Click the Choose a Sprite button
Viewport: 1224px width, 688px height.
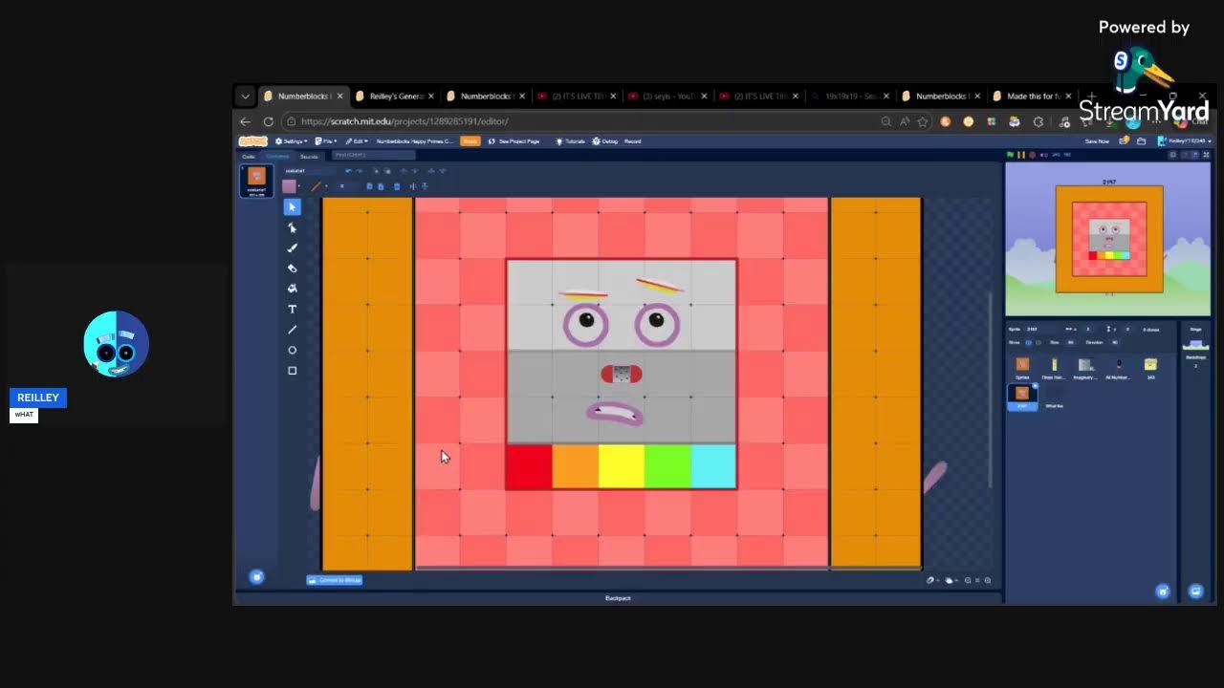[1163, 591]
